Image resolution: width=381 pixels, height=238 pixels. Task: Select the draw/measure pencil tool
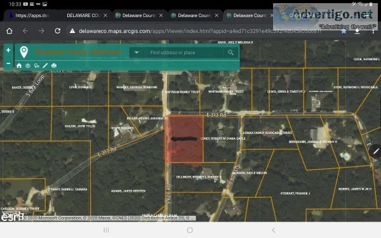point(45,65)
